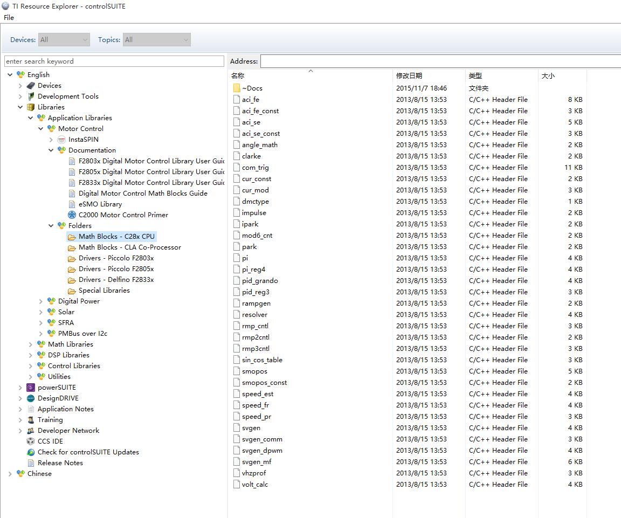Viewport: 621px width, 518px height.
Task: Collapse the Motor Control node
Action: click(41, 129)
